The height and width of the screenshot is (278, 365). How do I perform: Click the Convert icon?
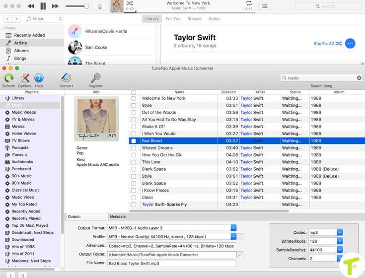click(x=66, y=78)
